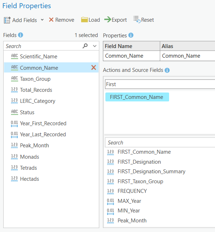Select FIRST_Designation_Summary source field
Image resolution: width=215 pixels, height=232 pixels.
tap(151, 172)
